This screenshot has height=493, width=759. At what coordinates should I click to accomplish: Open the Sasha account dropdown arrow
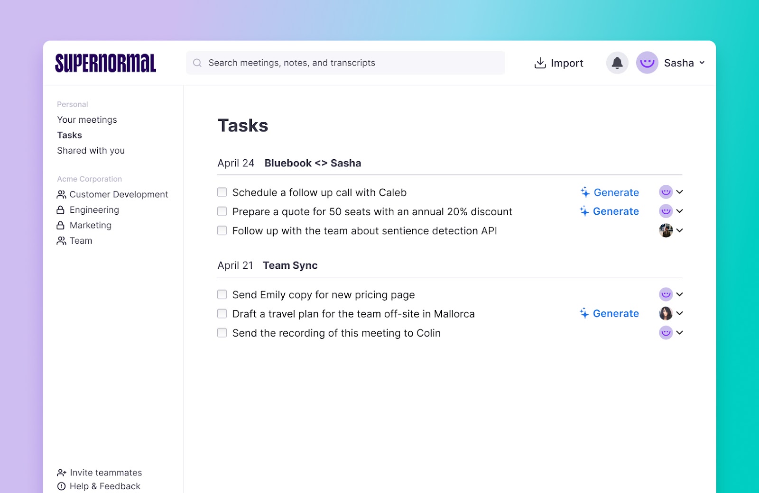point(702,63)
